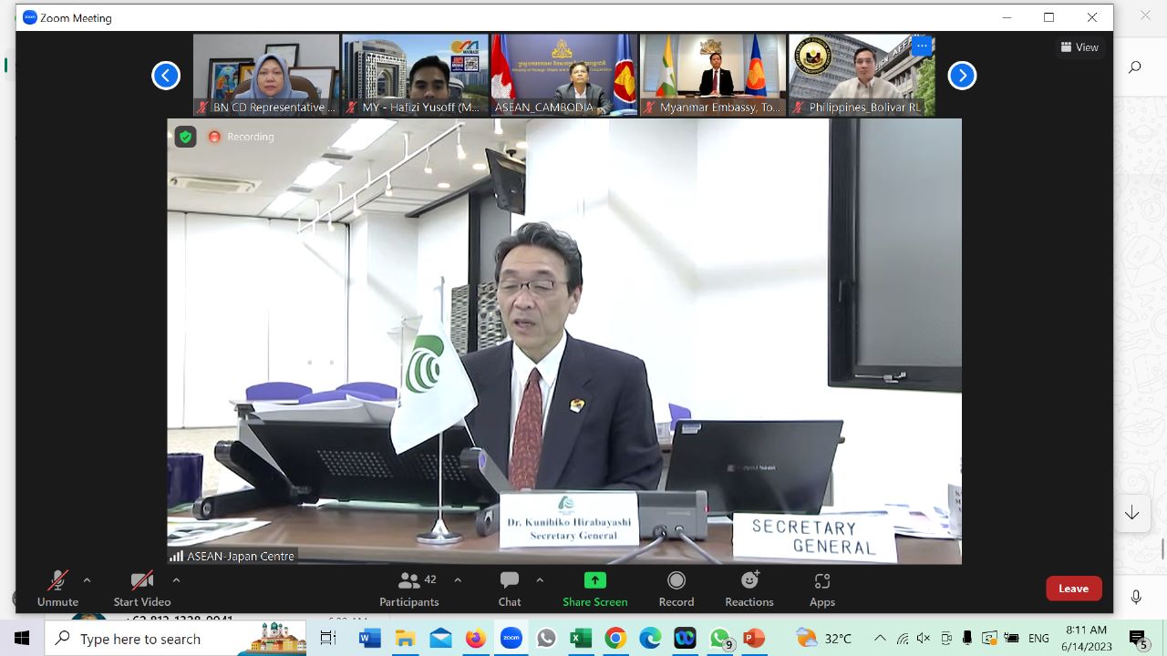Open the notification center with 5 badge
1167x656 pixels.
click(x=1139, y=639)
